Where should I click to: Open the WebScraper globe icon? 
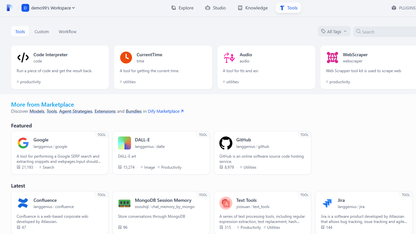click(x=332, y=58)
